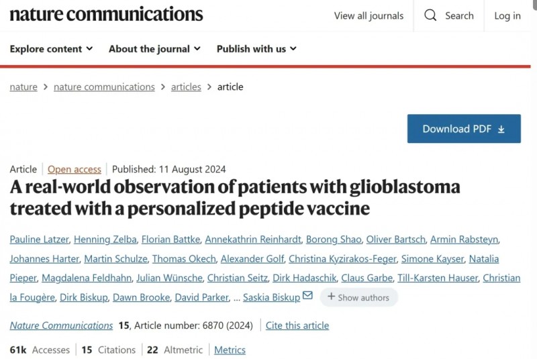537x359 pixels.
Task: Click the italic Nature Communications journal link
Action: [61, 325]
